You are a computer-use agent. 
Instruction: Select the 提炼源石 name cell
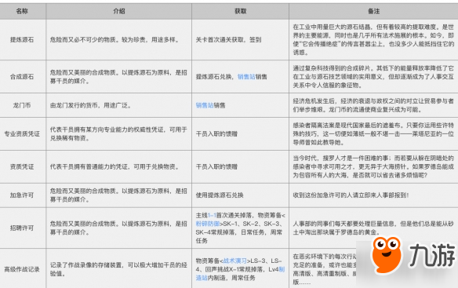[x=22, y=40]
